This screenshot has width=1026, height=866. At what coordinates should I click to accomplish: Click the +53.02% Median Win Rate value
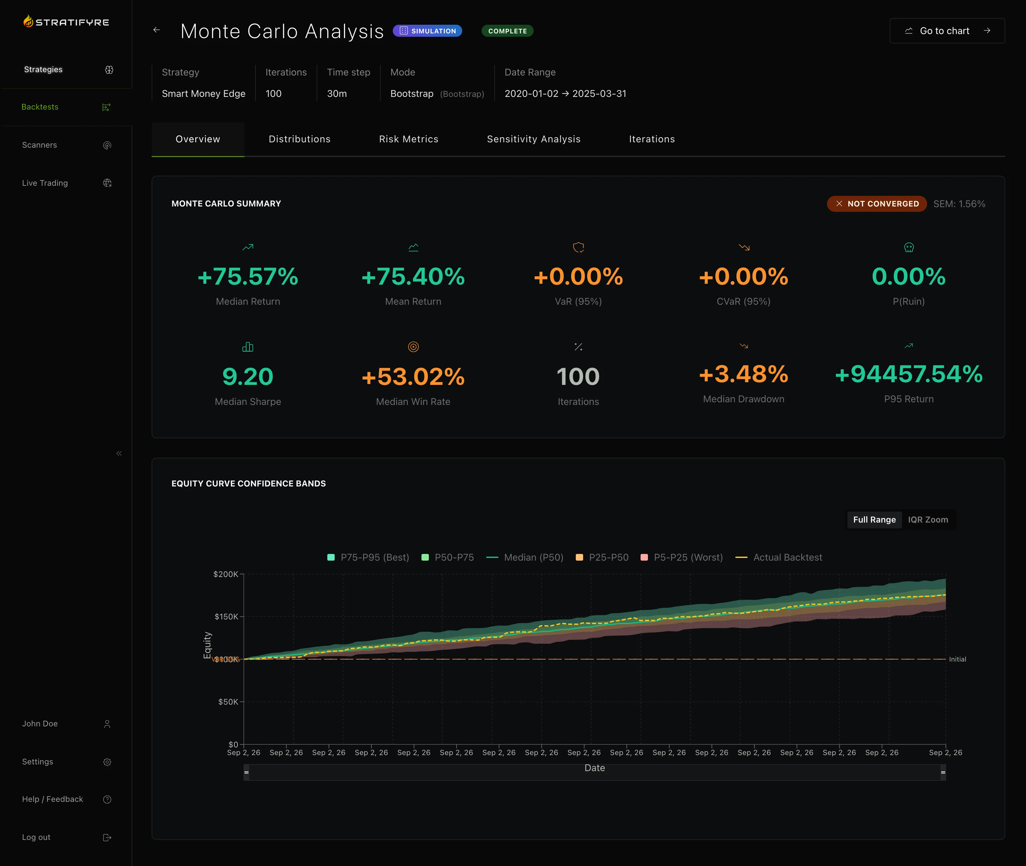click(x=413, y=377)
